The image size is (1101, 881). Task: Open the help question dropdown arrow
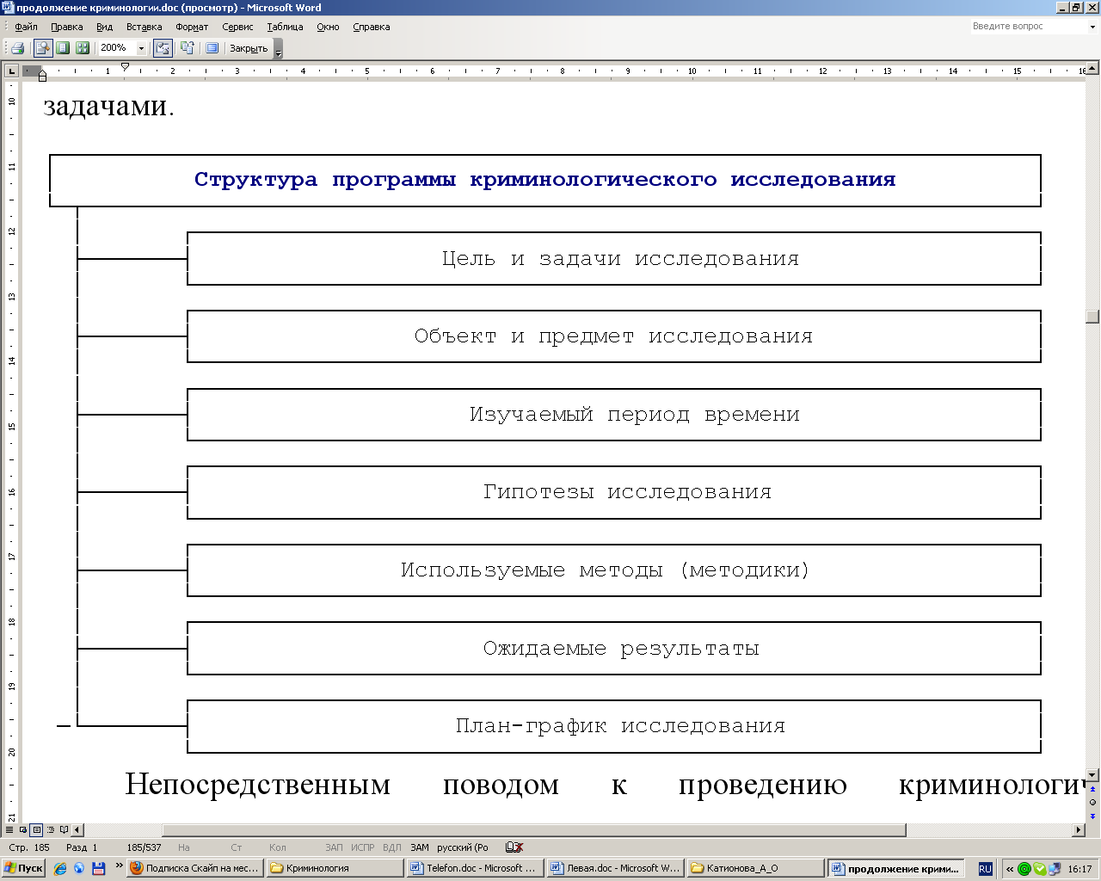coord(1093,27)
